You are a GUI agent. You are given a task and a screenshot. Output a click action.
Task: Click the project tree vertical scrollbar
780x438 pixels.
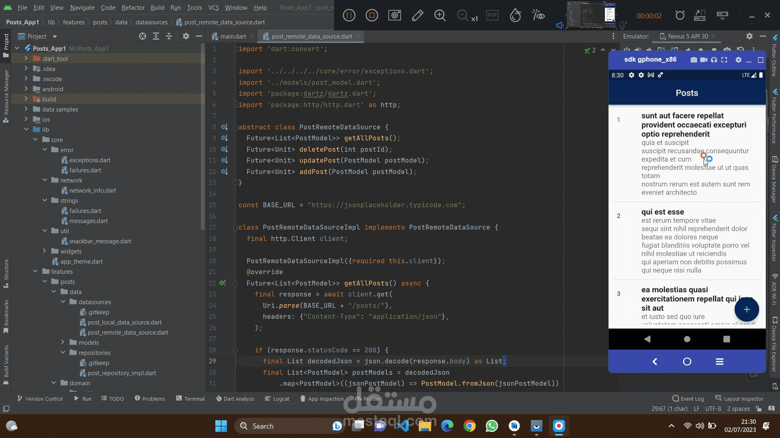[x=203, y=138]
